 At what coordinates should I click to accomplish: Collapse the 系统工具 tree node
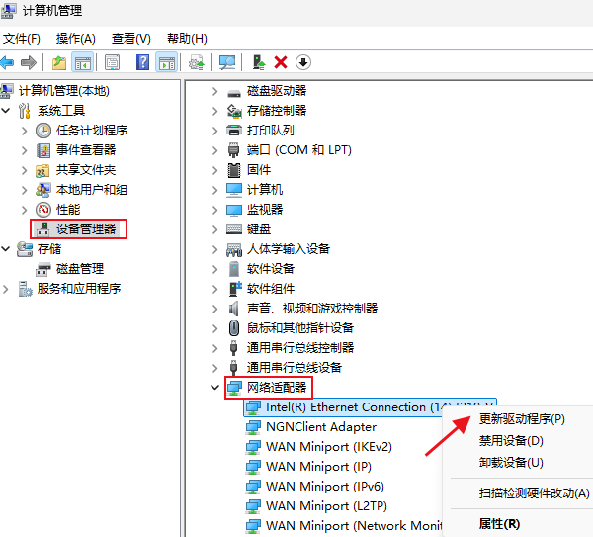pyautogui.click(x=6, y=111)
